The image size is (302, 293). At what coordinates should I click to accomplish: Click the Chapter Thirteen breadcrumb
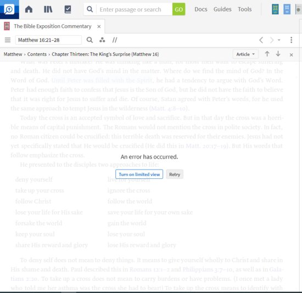click(105, 54)
